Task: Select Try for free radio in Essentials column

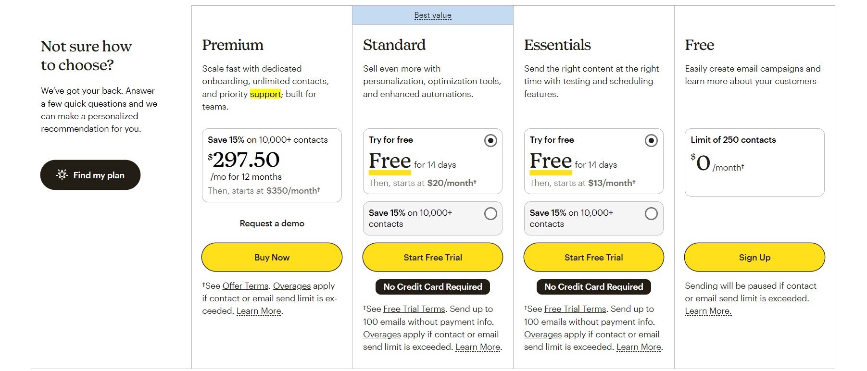Action: [x=652, y=141]
